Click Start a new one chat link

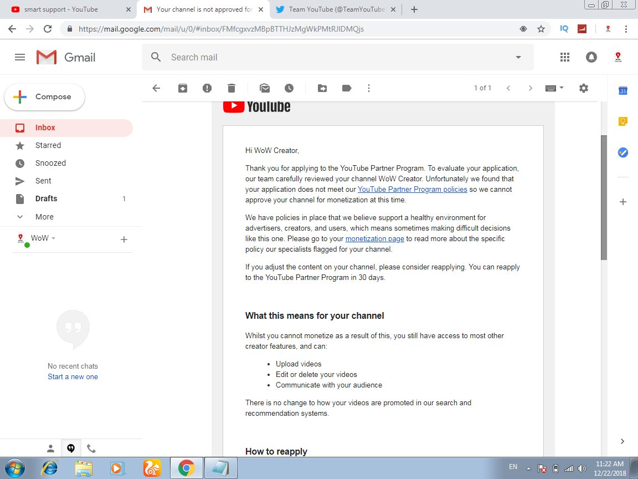pos(73,377)
